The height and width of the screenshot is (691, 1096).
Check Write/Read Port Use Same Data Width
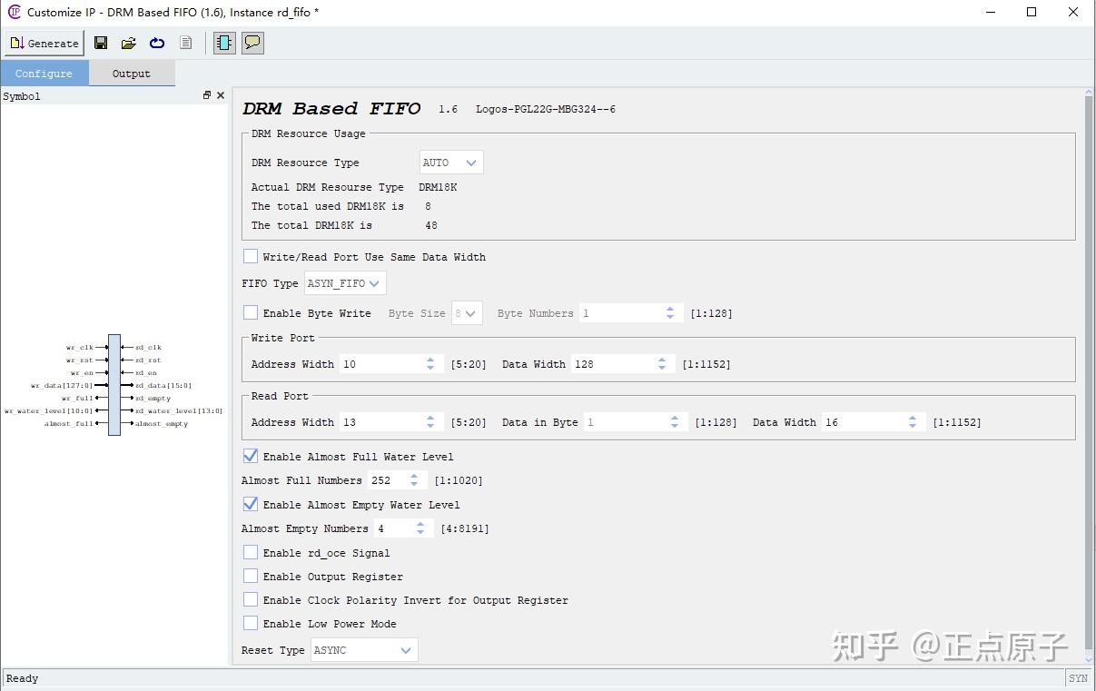click(x=251, y=256)
